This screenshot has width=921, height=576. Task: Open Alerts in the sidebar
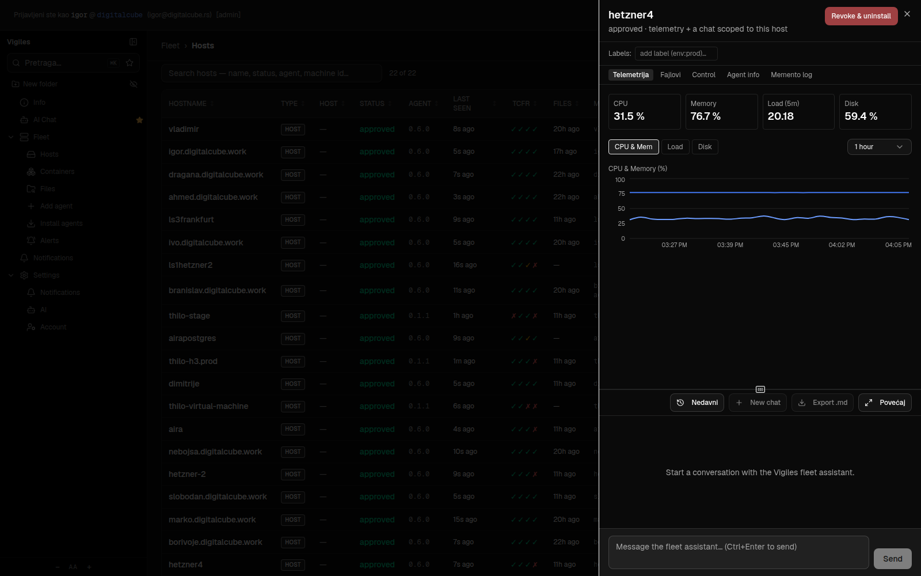[x=50, y=241]
